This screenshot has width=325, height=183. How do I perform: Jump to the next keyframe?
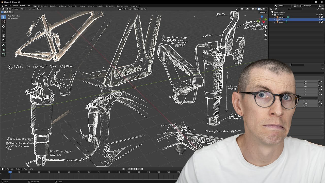pyautogui.click(x=139, y=169)
